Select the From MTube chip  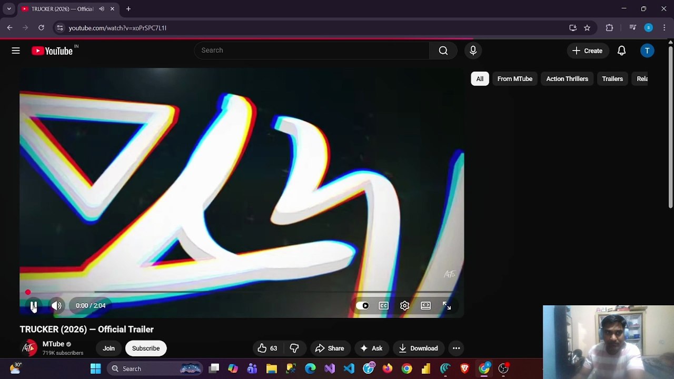tap(515, 79)
